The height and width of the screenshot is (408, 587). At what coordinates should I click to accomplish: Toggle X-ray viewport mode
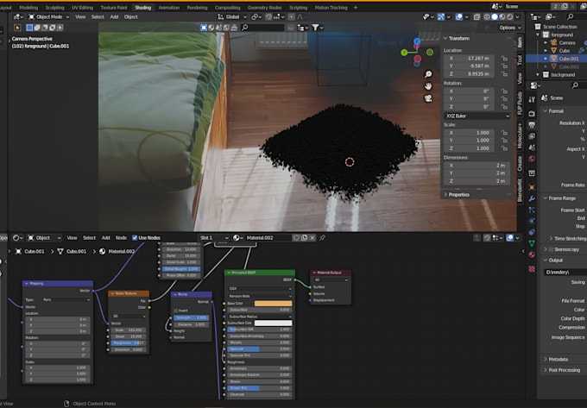(477, 17)
